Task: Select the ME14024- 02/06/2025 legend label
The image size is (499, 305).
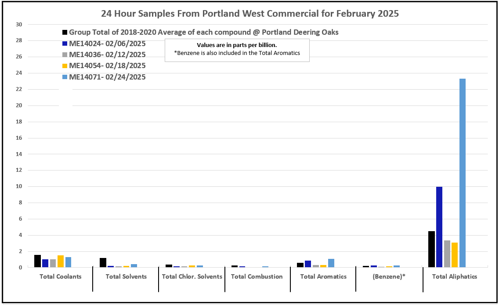Action: [x=107, y=44]
